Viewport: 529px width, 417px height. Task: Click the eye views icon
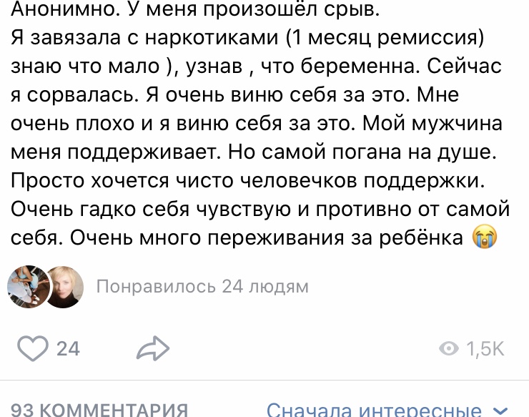pyautogui.click(x=449, y=348)
